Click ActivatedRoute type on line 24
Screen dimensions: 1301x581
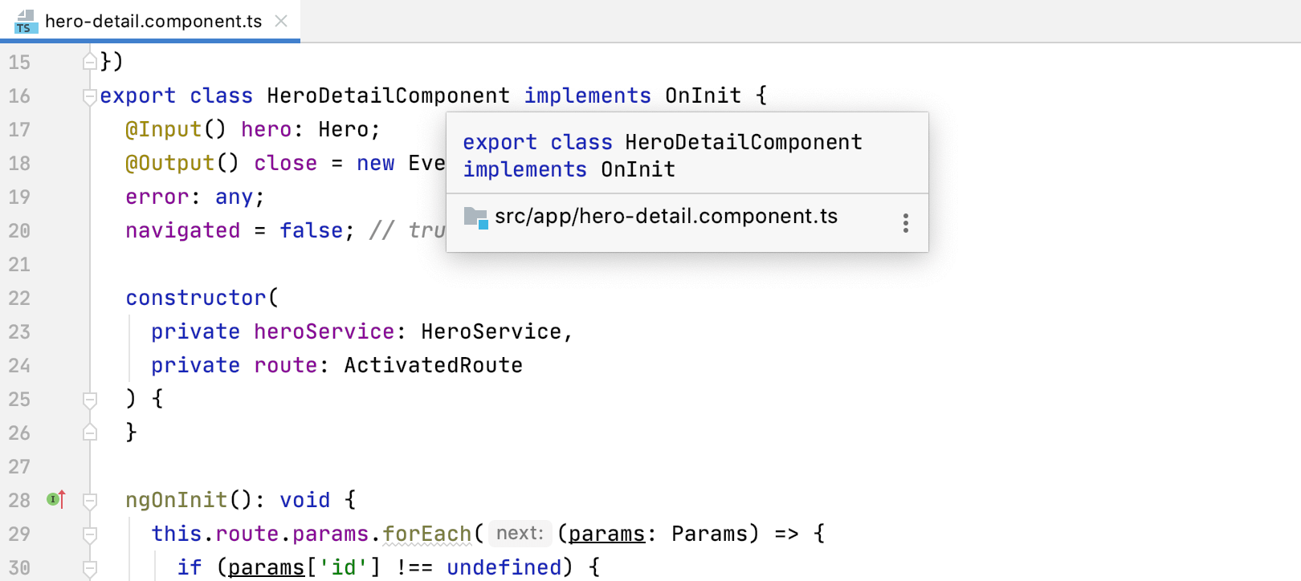[433, 365]
